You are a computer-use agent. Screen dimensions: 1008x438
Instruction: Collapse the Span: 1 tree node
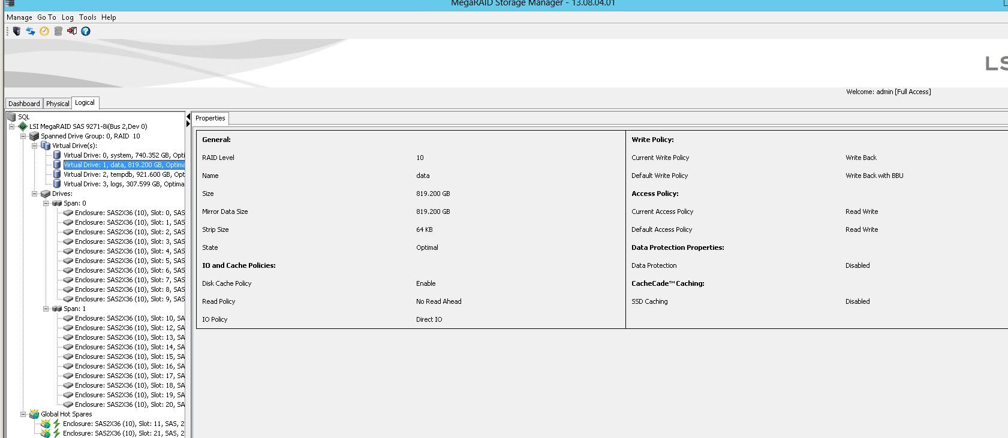(46, 309)
